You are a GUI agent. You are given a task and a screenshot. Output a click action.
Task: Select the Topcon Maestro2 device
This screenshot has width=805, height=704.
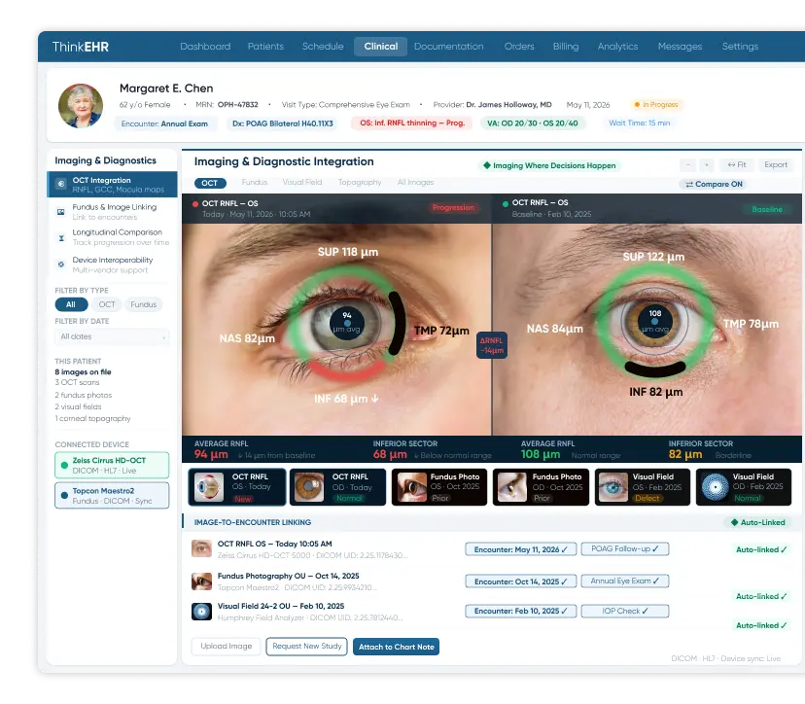click(112, 496)
